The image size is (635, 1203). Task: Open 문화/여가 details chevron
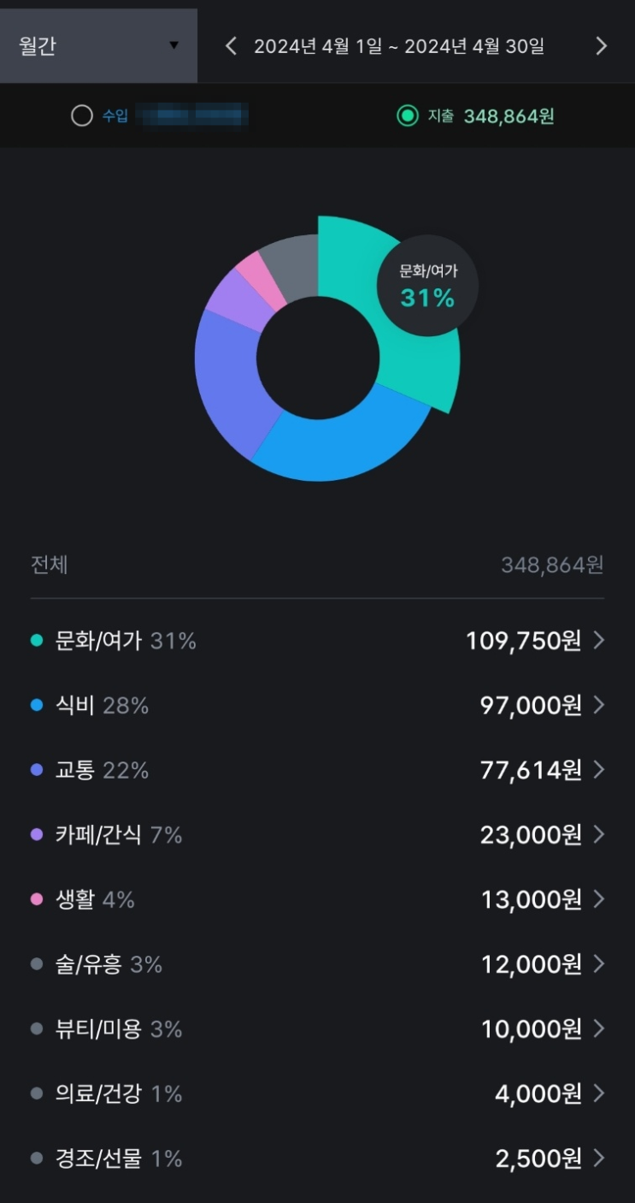pyautogui.click(x=598, y=640)
